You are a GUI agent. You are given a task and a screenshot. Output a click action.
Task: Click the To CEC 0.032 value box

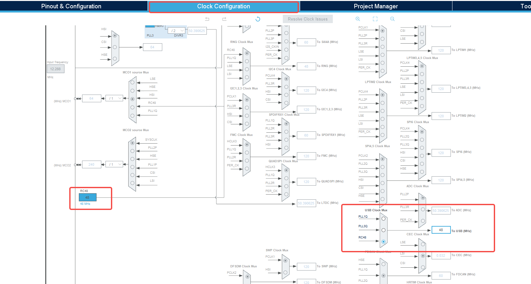point(441,255)
